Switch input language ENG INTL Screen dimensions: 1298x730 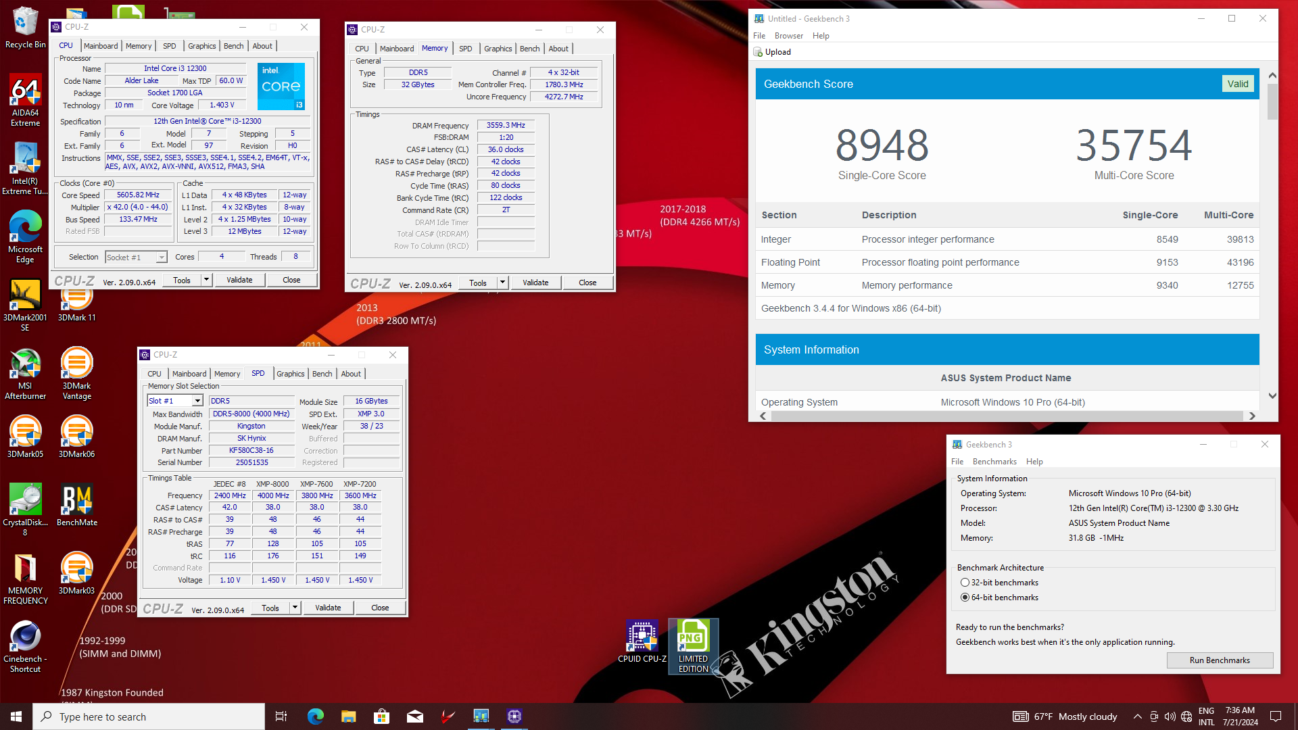[1206, 716]
